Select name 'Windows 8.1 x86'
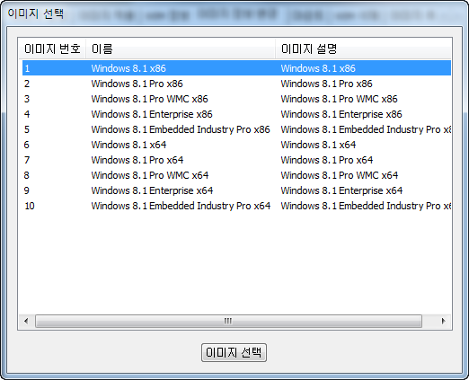This screenshot has height=380, width=469. pyautogui.click(x=128, y=68)
